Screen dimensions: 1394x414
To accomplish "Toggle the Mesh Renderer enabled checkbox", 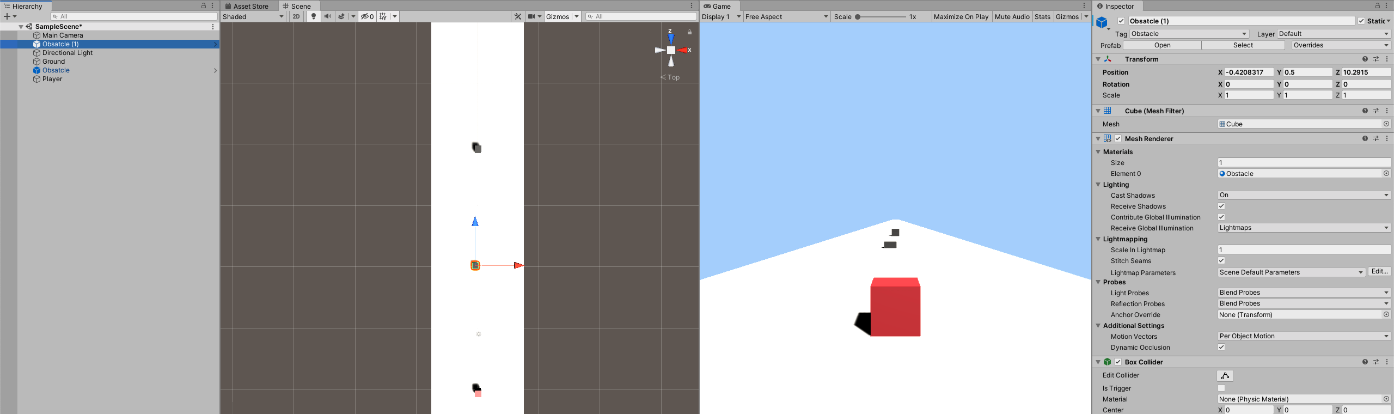I will coord(1118,138).
